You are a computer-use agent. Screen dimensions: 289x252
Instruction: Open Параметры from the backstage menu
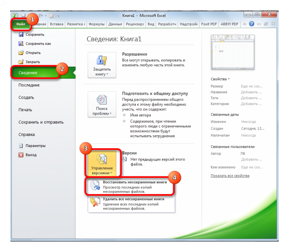pyautogui.click(x=32, y=146)
